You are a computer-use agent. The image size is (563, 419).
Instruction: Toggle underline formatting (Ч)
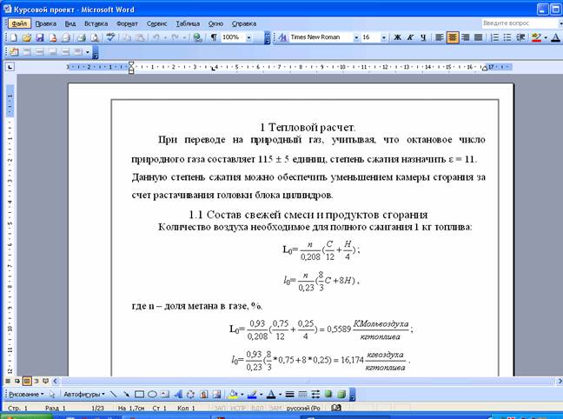(423, 37)
